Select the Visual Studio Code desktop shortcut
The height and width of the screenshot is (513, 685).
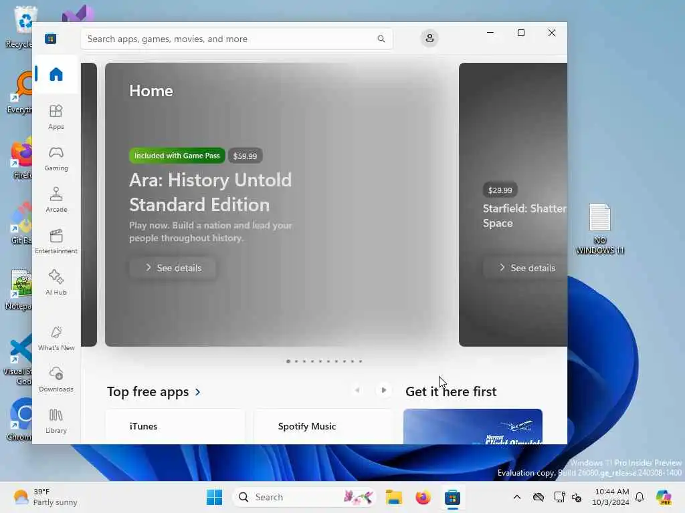[18, 360]
